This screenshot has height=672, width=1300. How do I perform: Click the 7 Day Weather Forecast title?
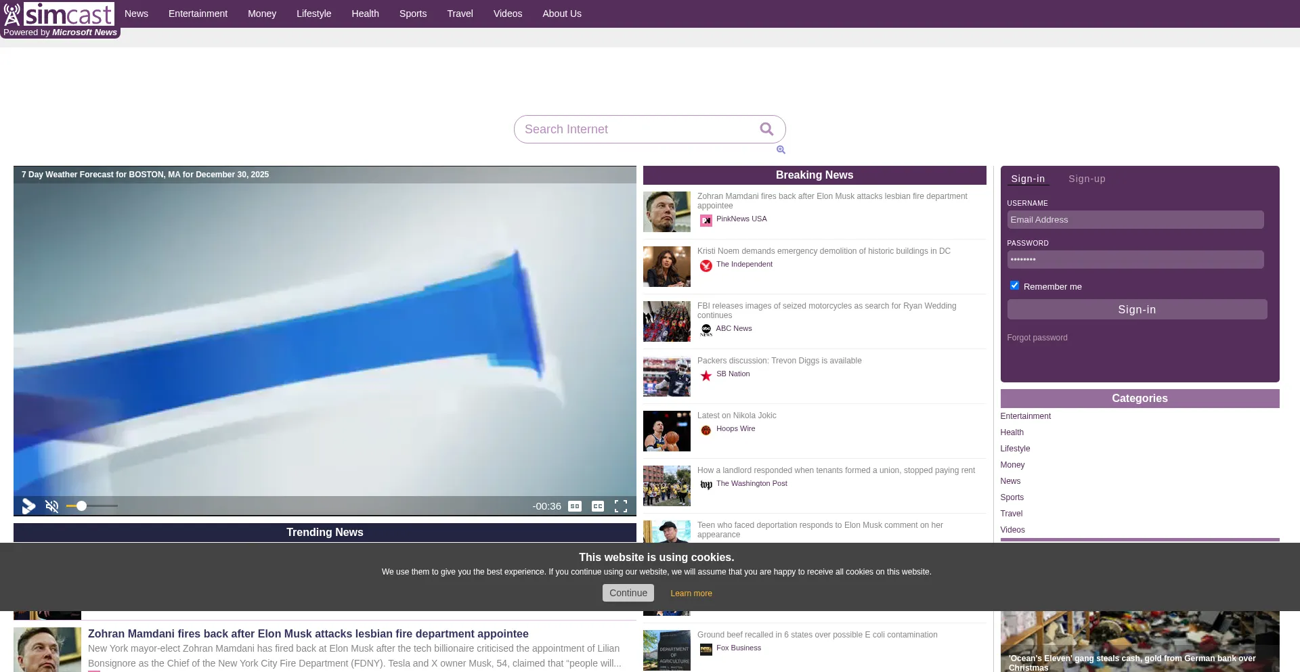[x=145, y=175]
